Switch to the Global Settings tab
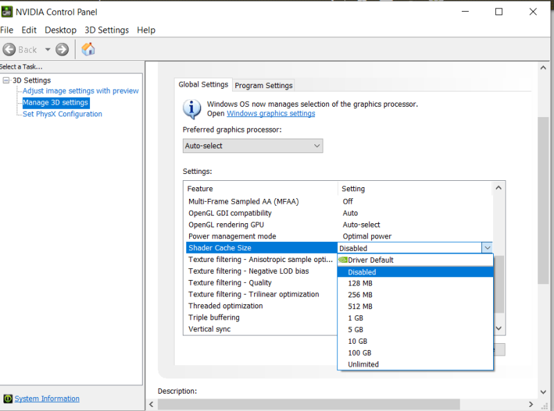 point(203,85)
